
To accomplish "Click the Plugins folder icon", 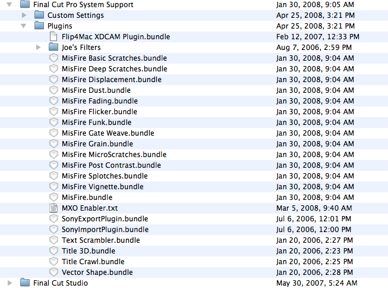I will pos(39,26).
